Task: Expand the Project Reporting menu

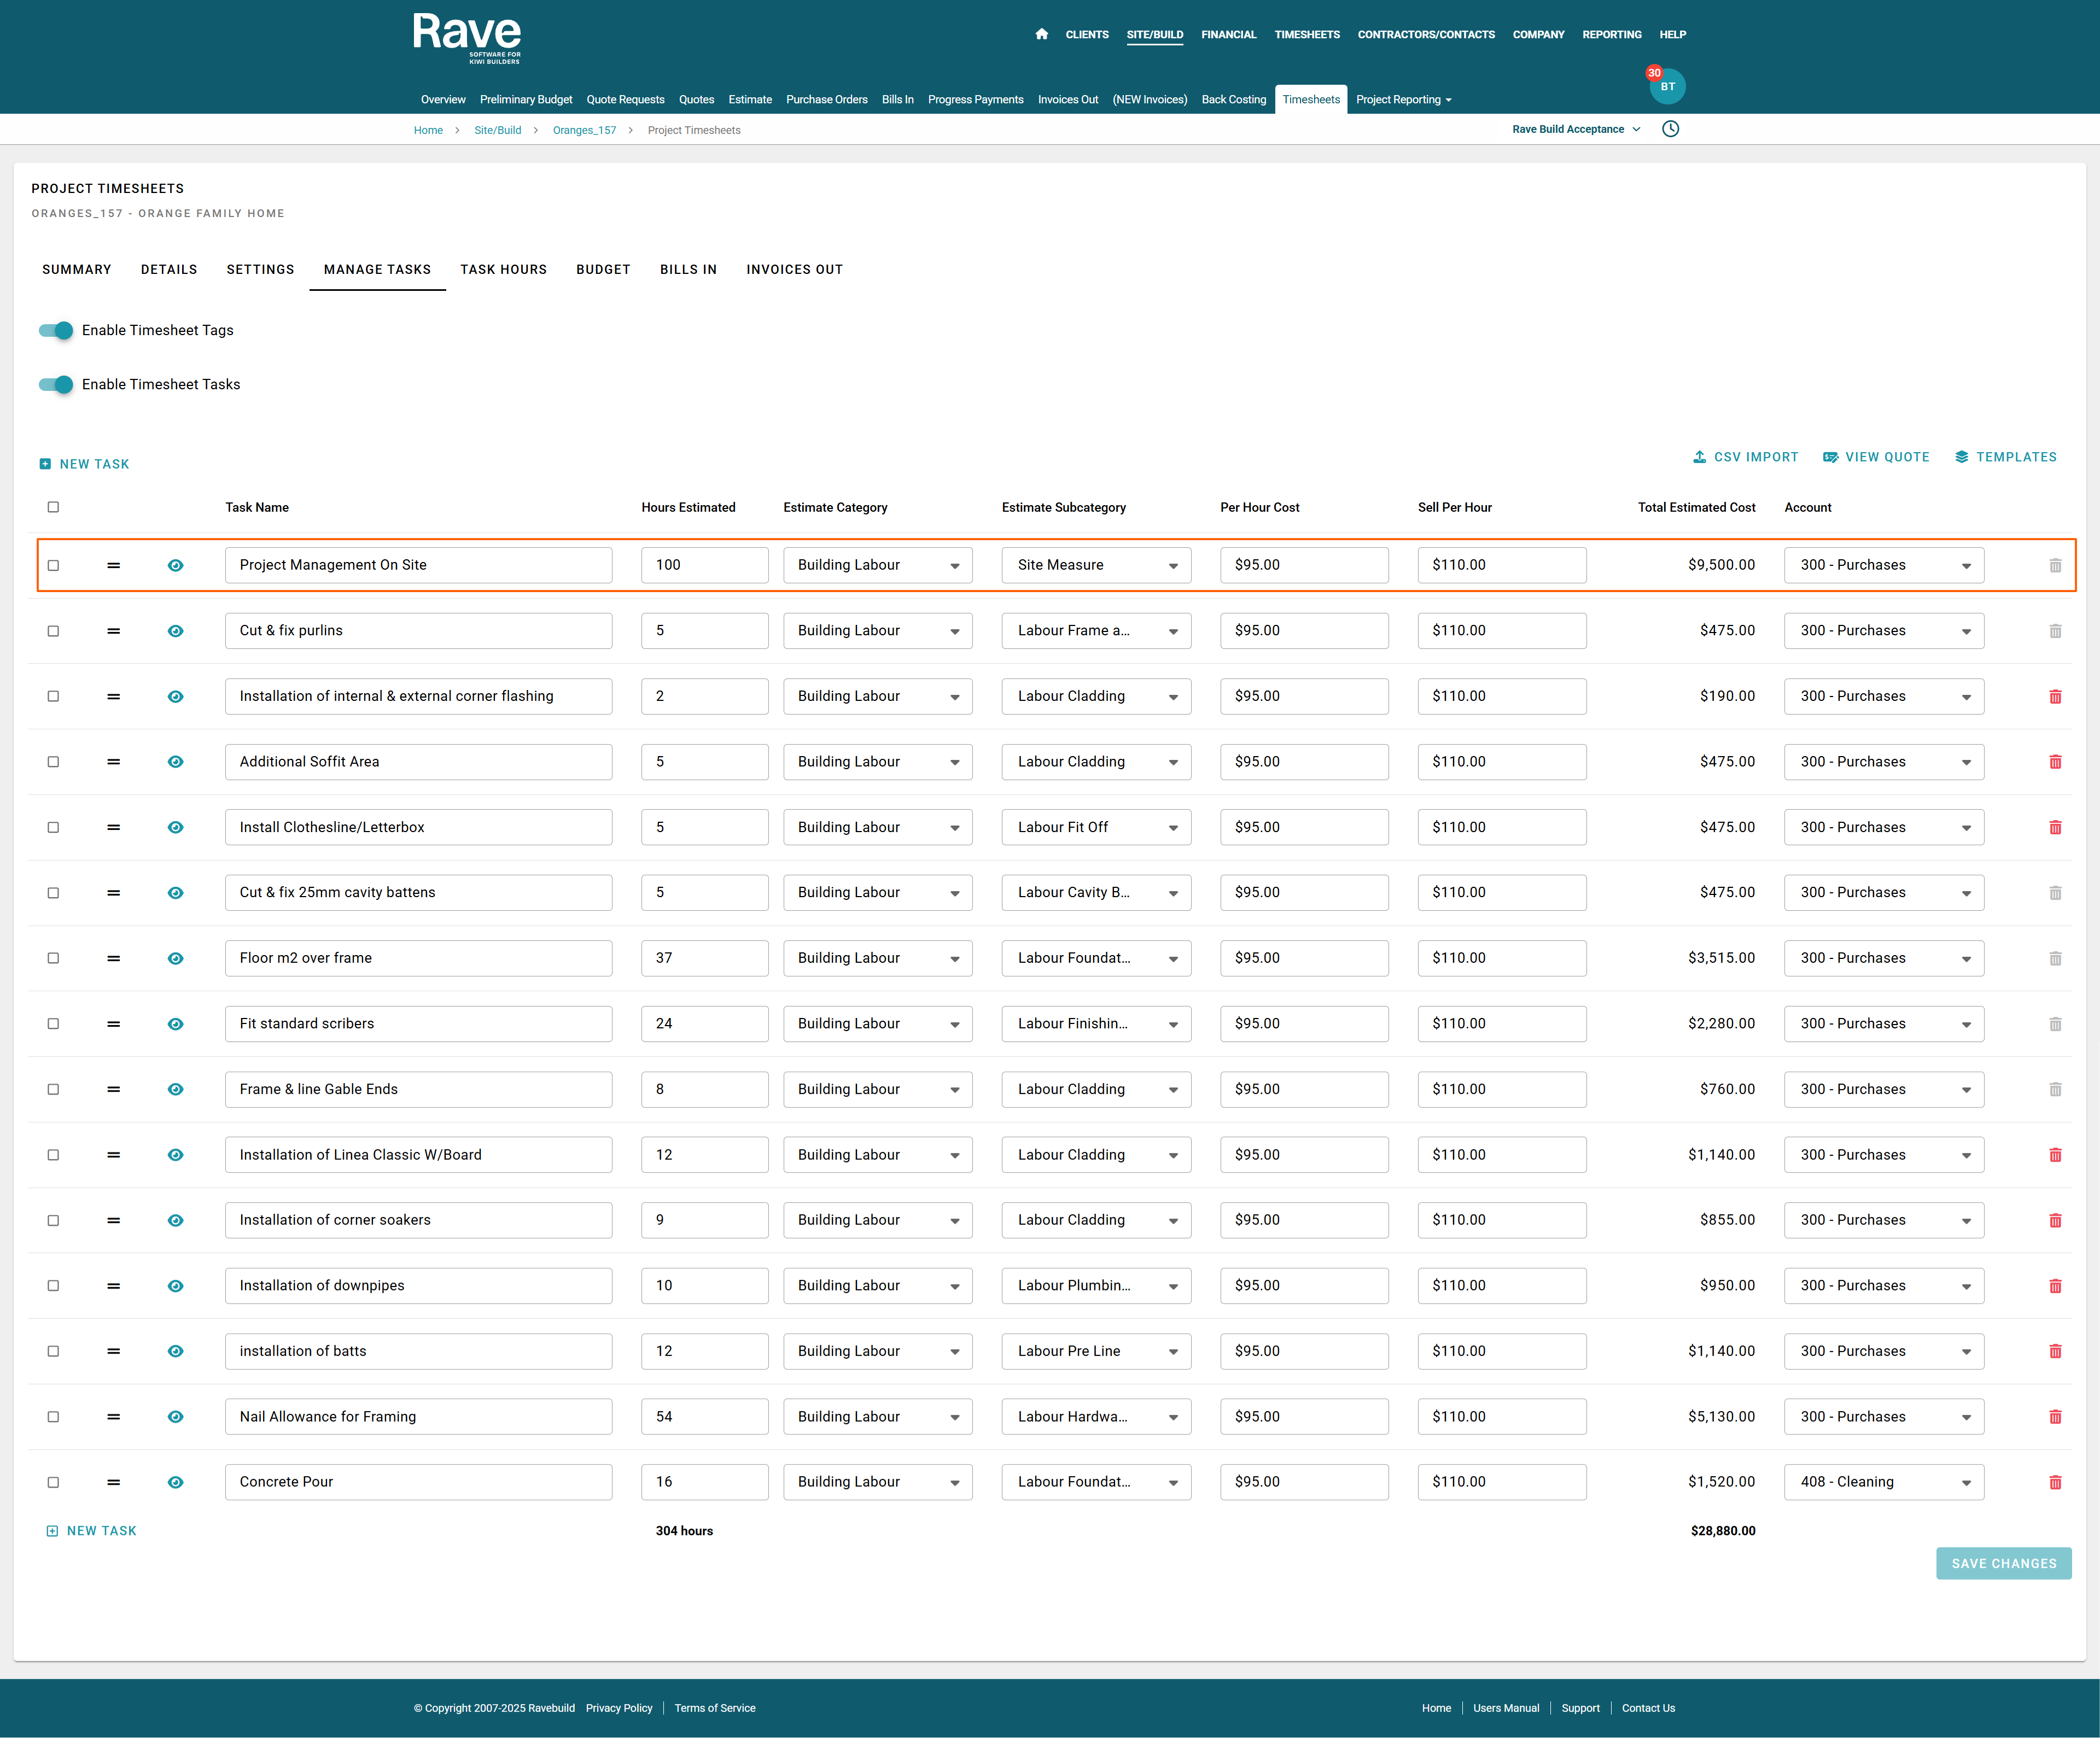Action: (x=1403, y=99)
